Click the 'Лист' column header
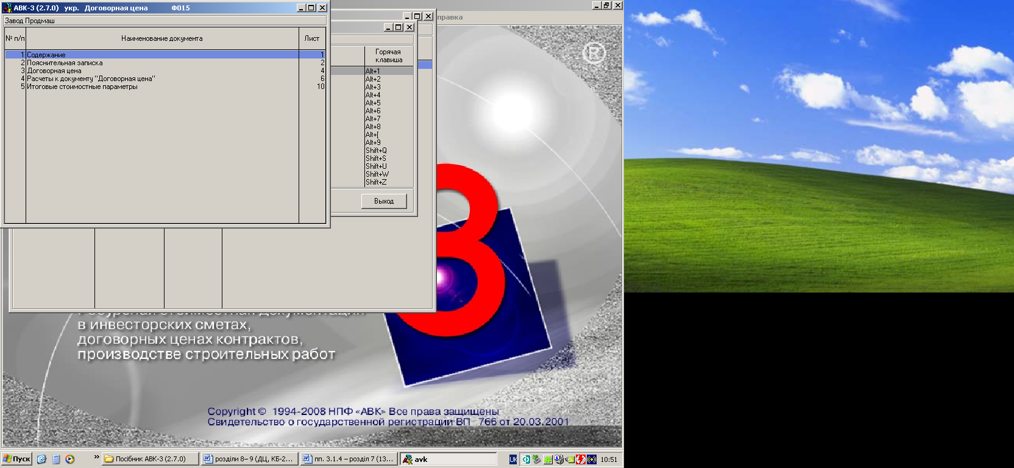 pyautogui.click(x=312, y=38)
